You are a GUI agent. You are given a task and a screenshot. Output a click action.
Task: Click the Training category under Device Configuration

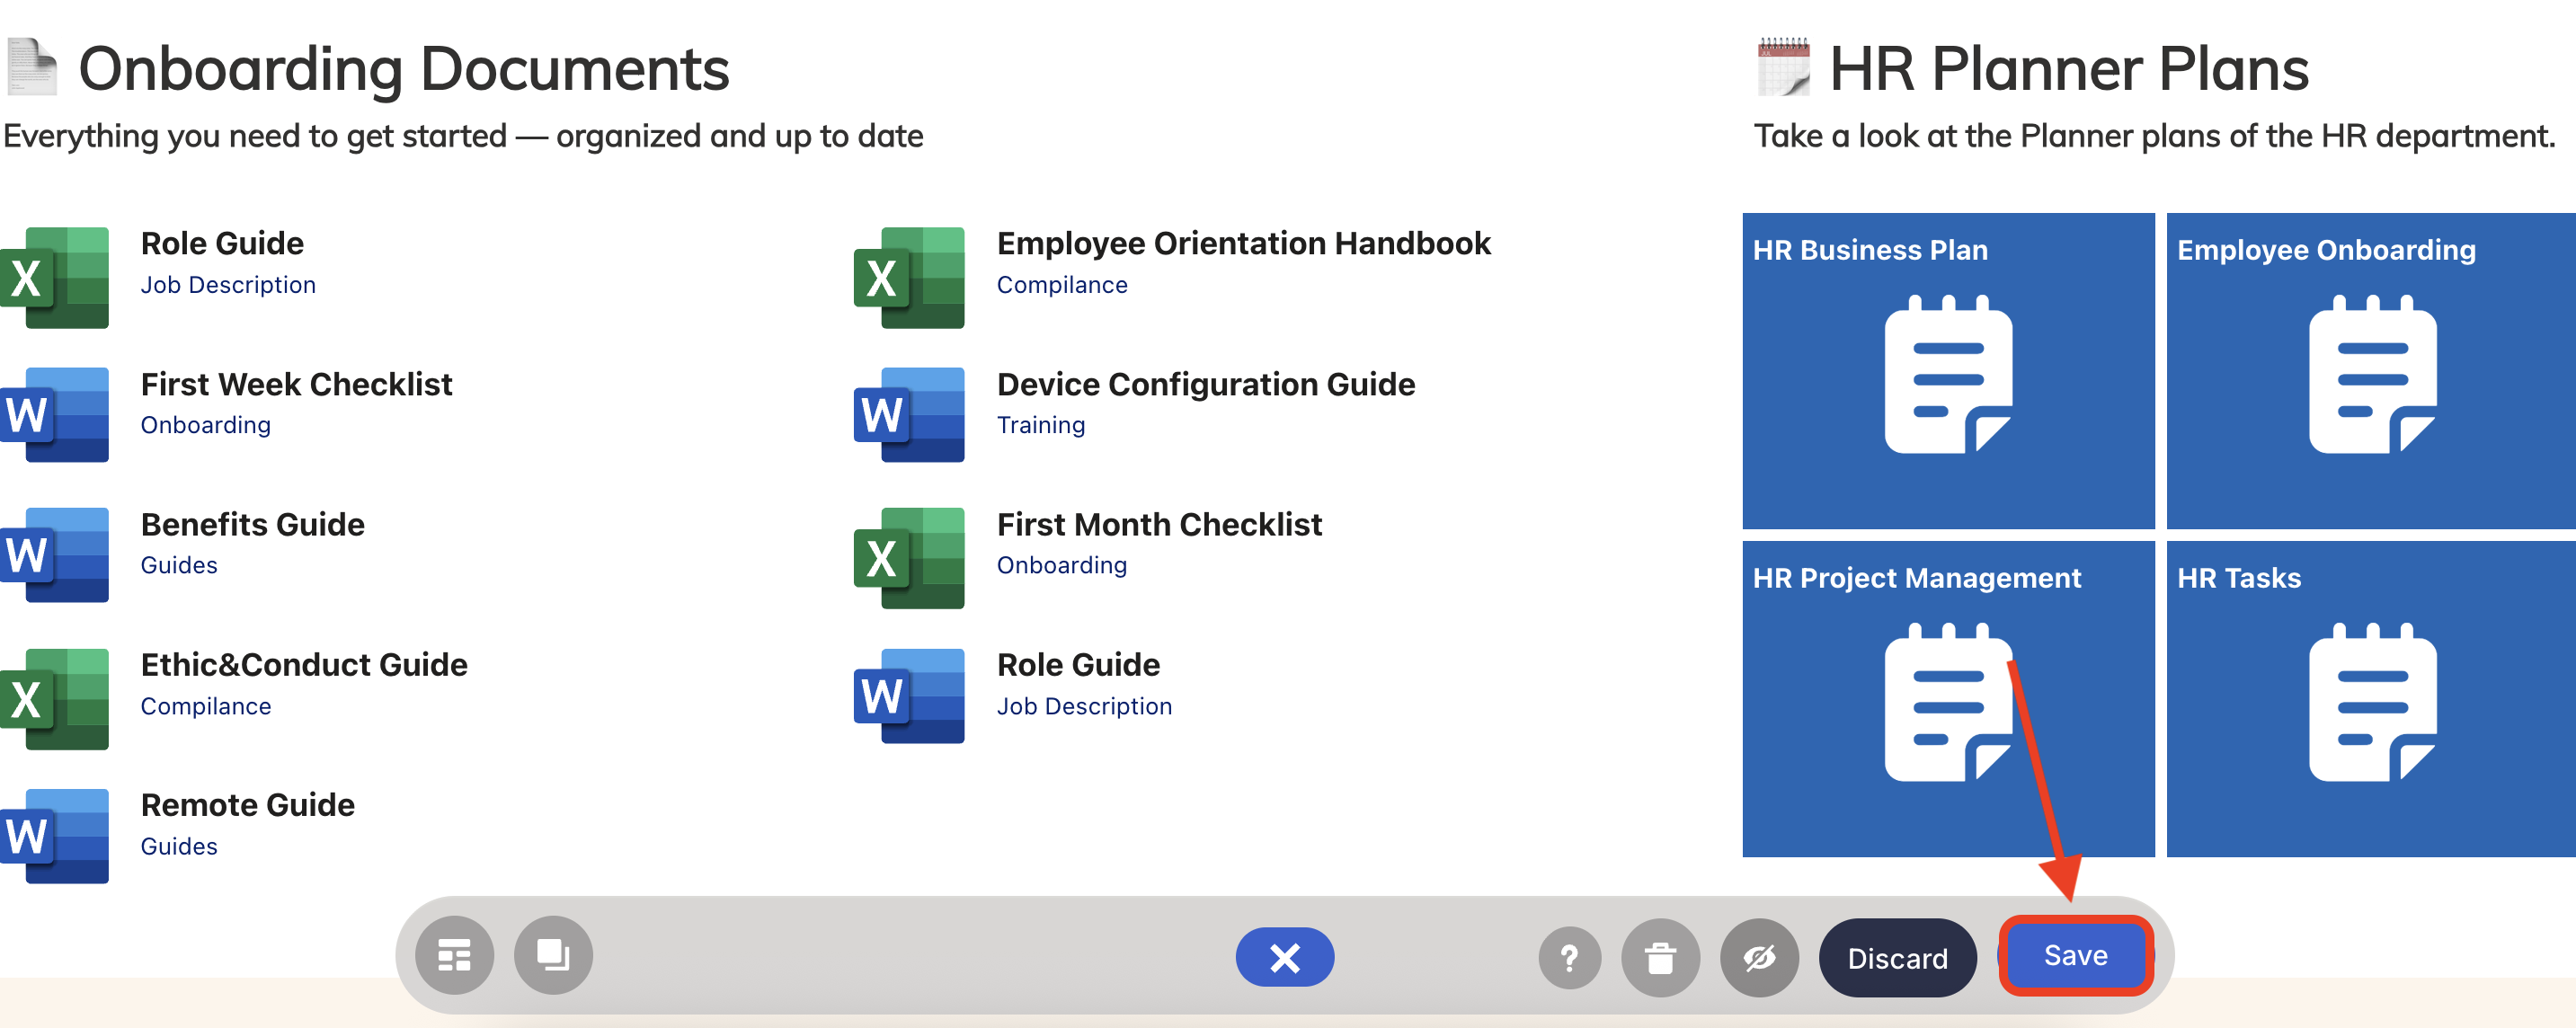(1040, 425)
